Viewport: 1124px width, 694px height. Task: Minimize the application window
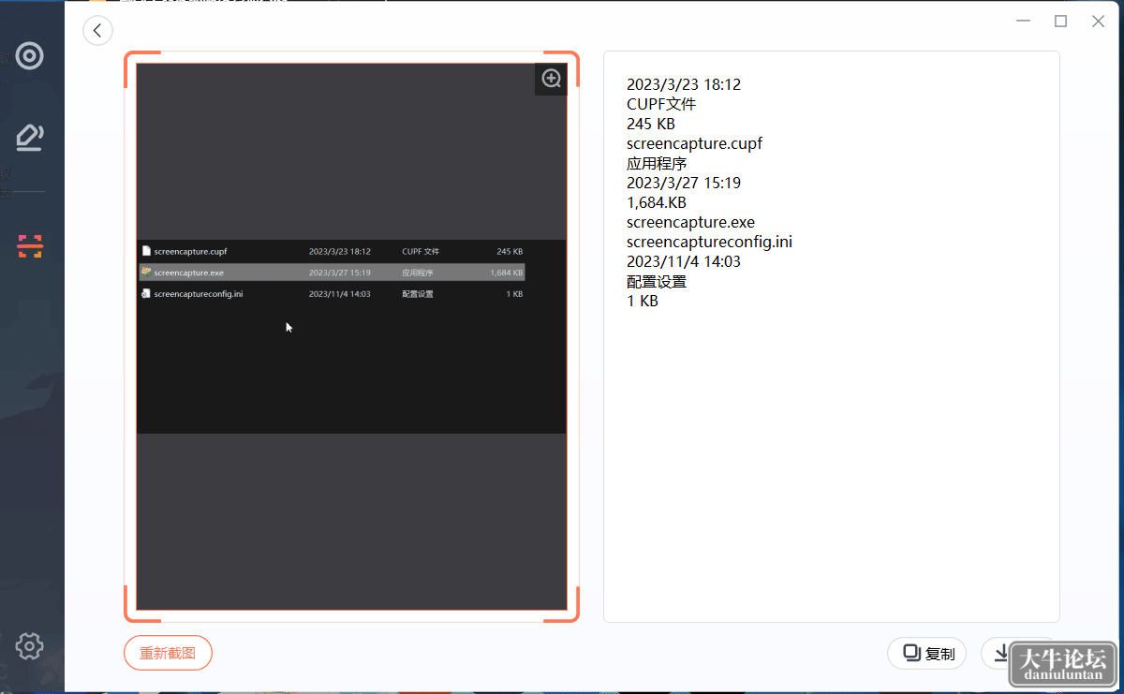1023,21
